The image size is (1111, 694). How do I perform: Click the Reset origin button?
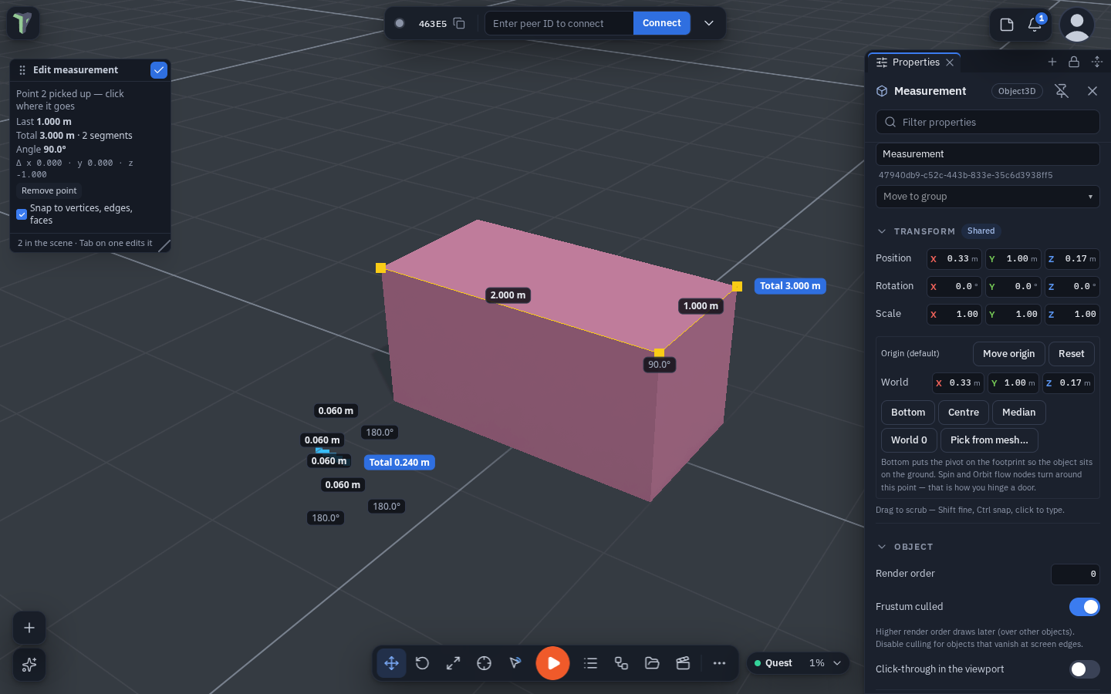click(1072, 354)
